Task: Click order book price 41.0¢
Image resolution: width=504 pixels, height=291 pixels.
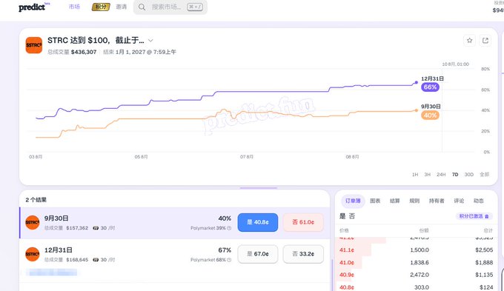Action: [x=347, y=262]
